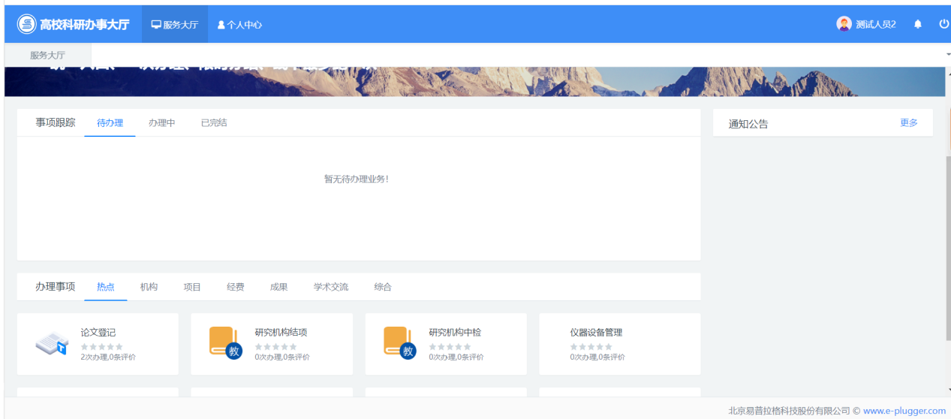Click the power logout icon
The width and height of the screenshot is (951, 419).
pyautogui.click(x=943, y=24)
